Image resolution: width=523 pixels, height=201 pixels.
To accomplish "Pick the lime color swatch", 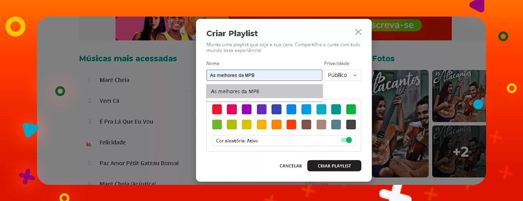I will coord(232,125).
